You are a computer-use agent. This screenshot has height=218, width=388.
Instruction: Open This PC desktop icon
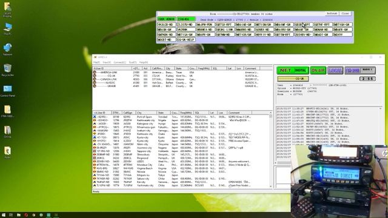[7, 29]
